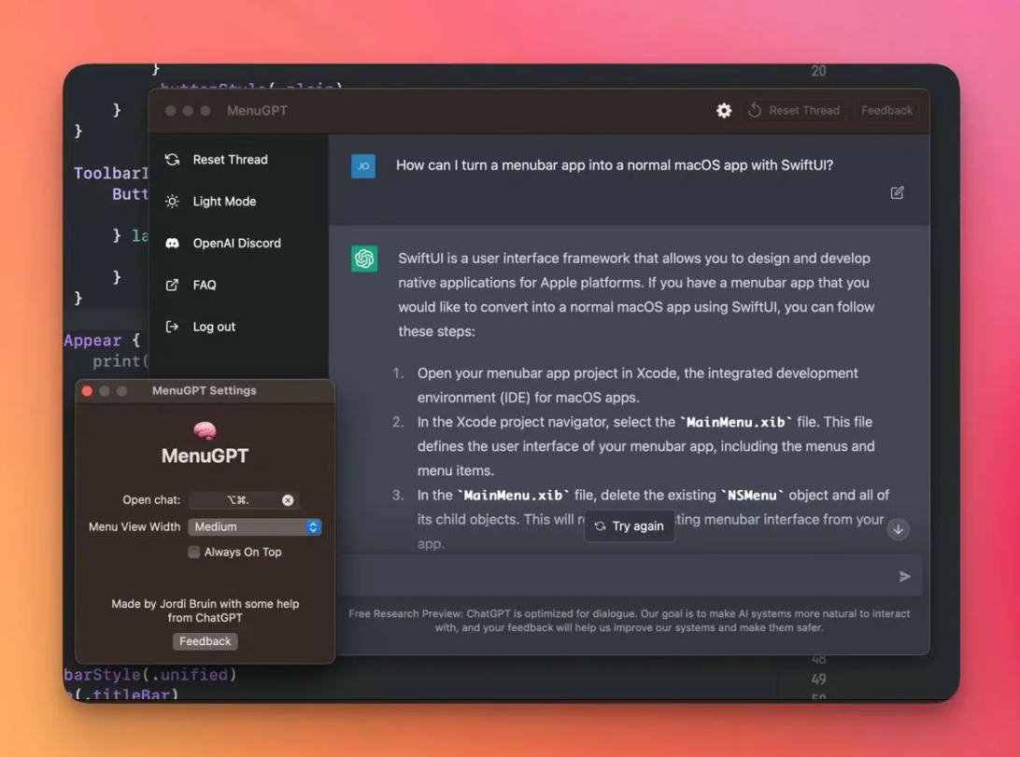
Task: Click the Try again button
Action: pos(629,526)
